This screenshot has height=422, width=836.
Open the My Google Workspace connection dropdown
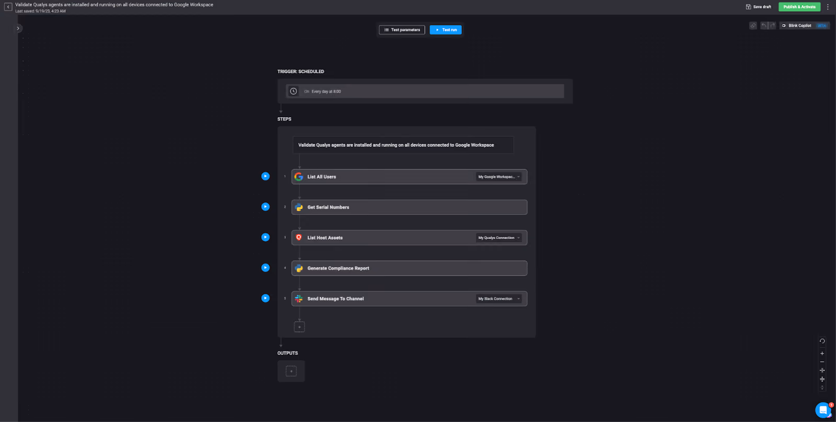click(x=498, y=177)
